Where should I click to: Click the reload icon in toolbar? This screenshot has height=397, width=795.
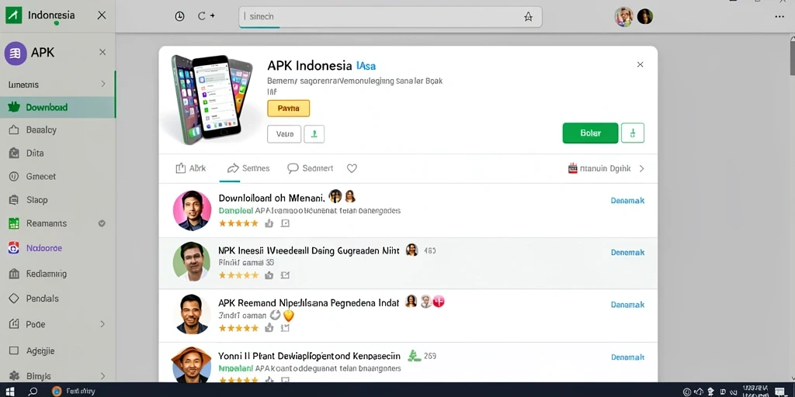click(202, 16)
